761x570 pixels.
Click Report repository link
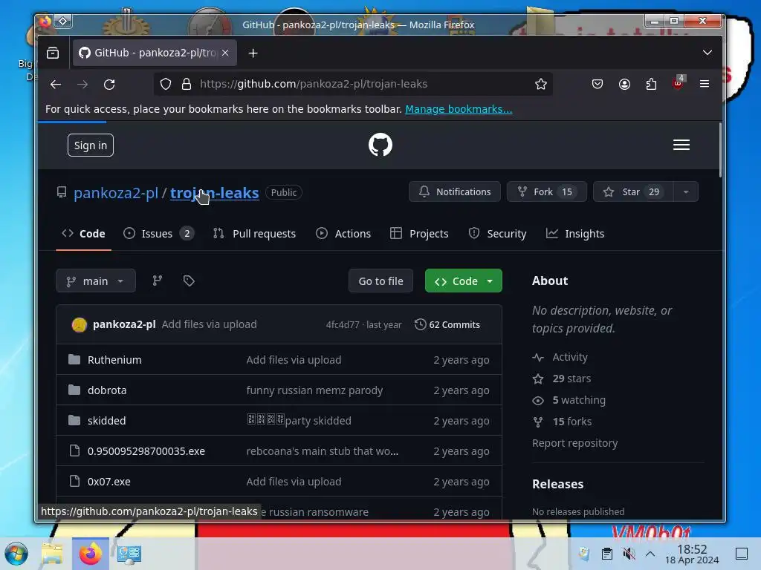[574, 443]
